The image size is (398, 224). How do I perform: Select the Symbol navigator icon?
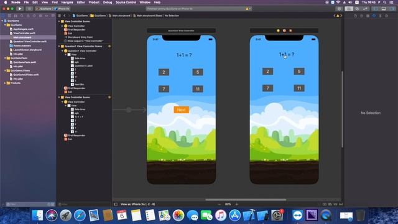(16, 16)
